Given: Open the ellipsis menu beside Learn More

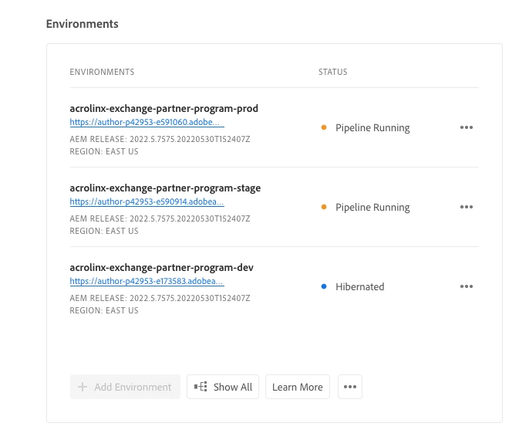Looking at the screenshot, I should (350, 388).
